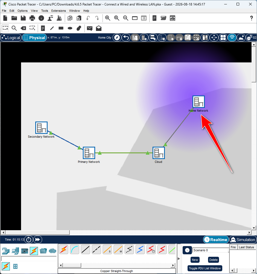257x274 pixels.
Task: Pick the Copper Cross-Over cable
Action: pos(96,249)
